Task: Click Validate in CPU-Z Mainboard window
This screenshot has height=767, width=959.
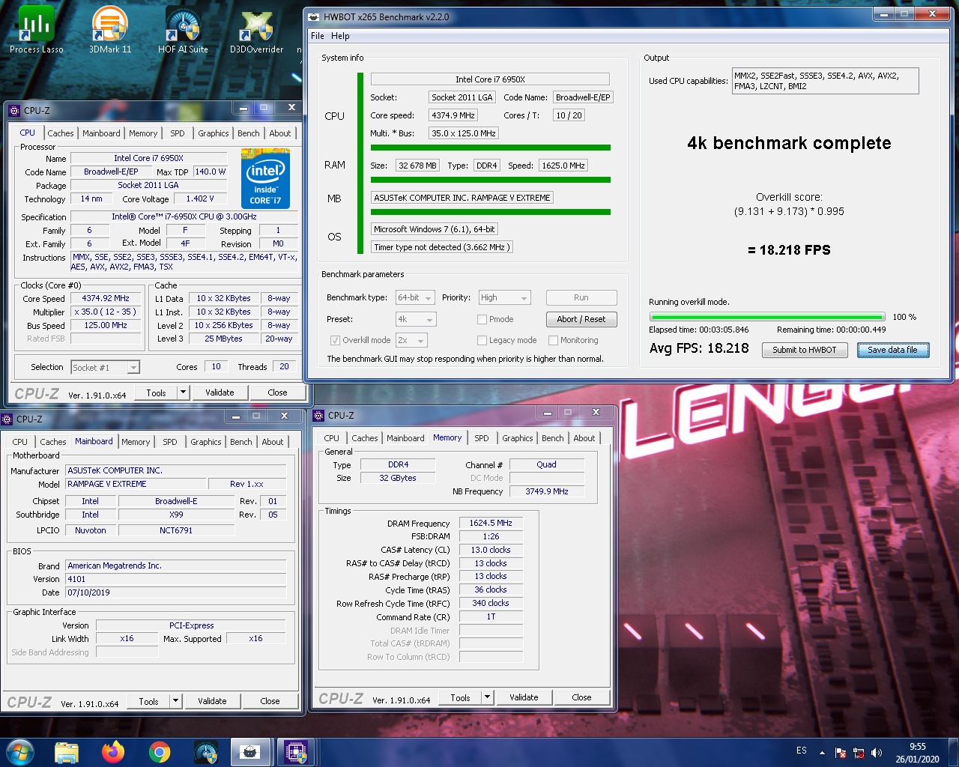Action: click(213, 702)
